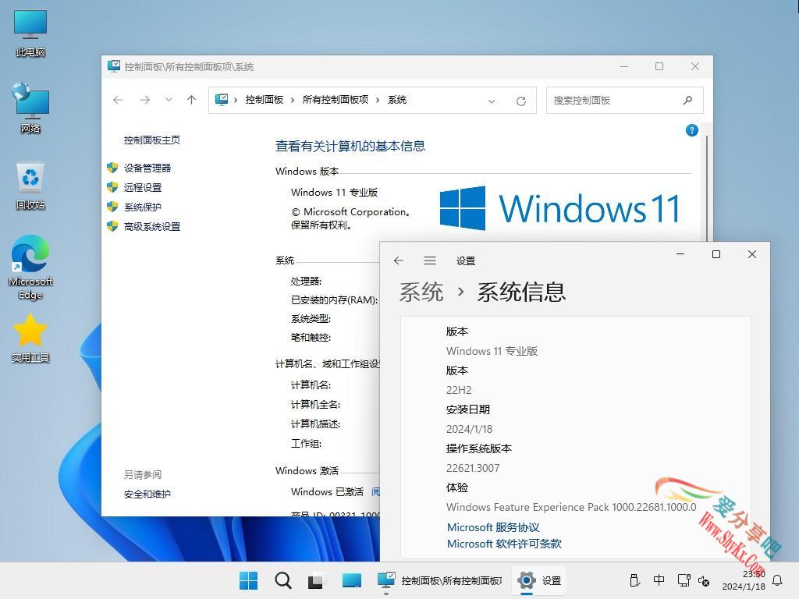Open the muted volume tray icon
Image resolution: width=799 pixels, height=599 pixels.
coord(704,580)
